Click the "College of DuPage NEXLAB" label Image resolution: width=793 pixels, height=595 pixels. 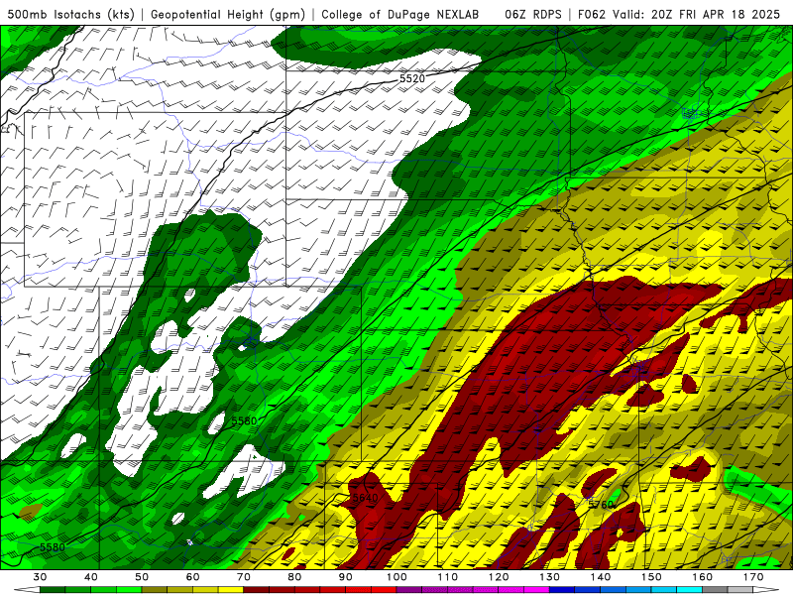(399, 15)
